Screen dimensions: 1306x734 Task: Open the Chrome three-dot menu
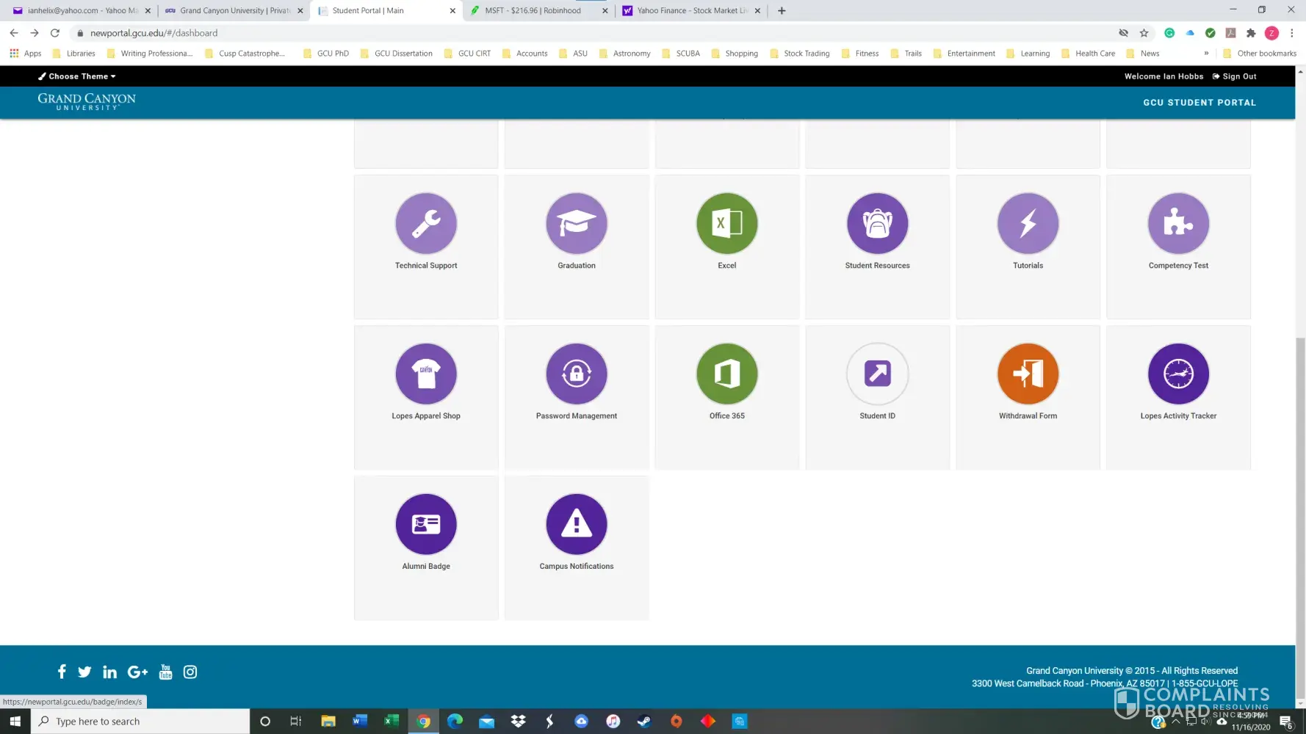pyautogui.click(x=1291, y=33)
